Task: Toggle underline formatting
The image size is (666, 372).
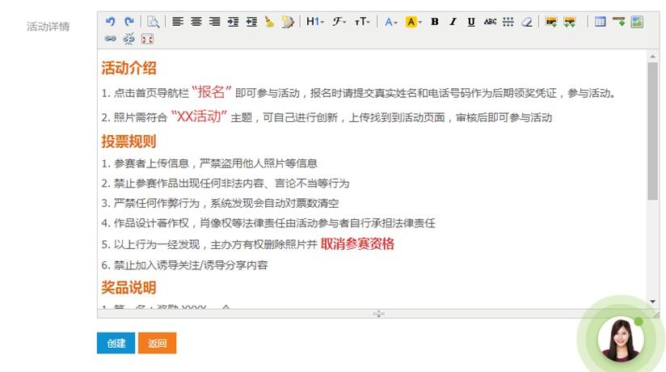Action: tap(470, 22)
